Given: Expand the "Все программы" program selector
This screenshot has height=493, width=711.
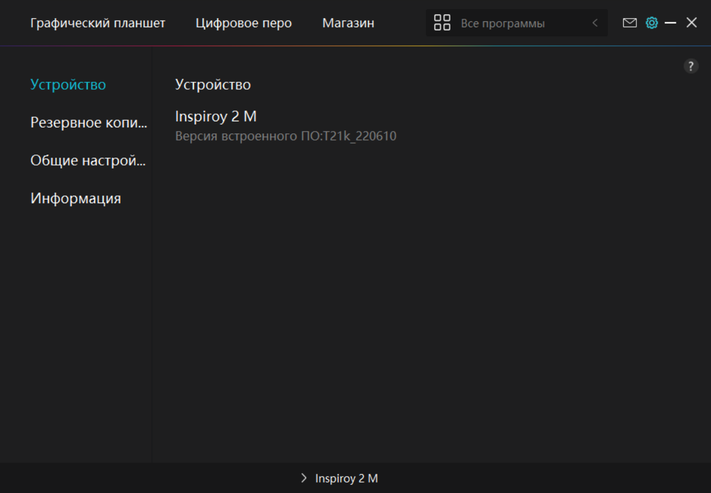Looking at the screenshot, I should pos(502,24).
